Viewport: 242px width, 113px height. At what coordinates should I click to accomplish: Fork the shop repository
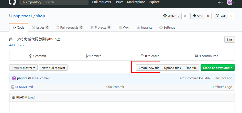point(221,16)
